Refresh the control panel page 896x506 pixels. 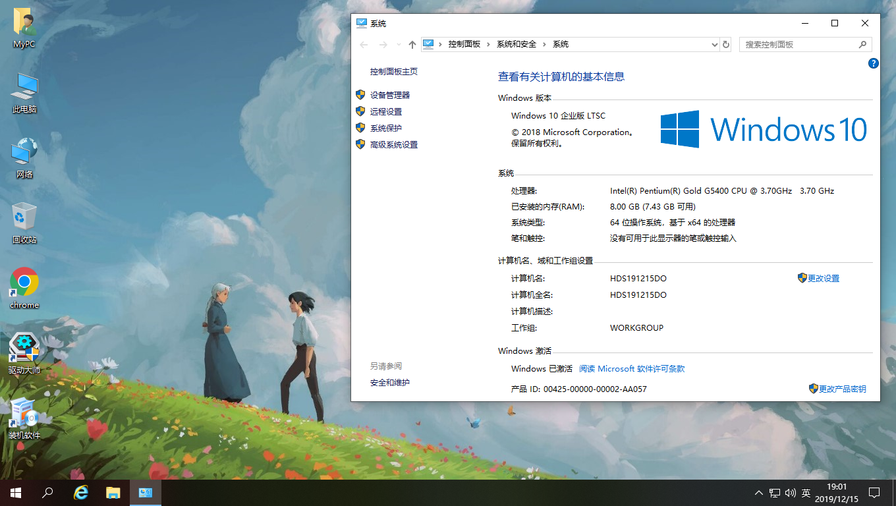pyautogui.click(x=726, y=44)
